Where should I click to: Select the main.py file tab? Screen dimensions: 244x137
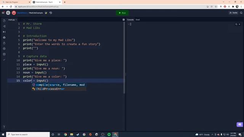pyautogui.click(x=11, y=20)
